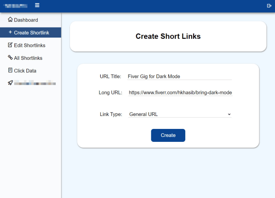Open All Shortlinks list
This screenshot has height=198, width=275.
pos(30,58)
